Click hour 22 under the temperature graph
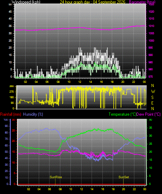 [134, 189]
